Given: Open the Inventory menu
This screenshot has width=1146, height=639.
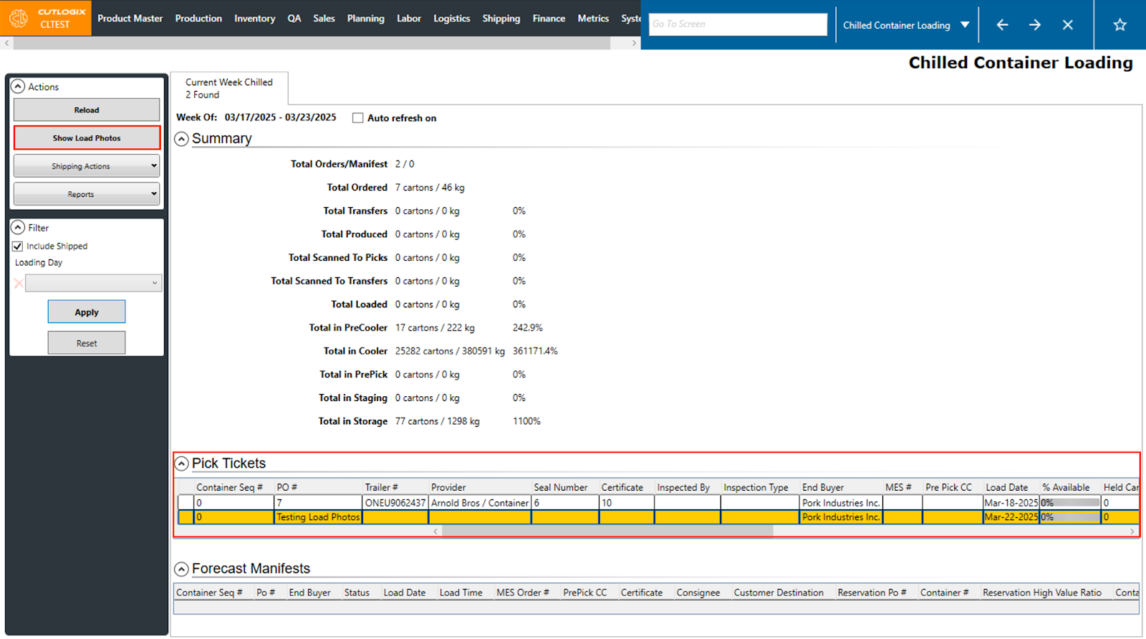Looking at the screenshot, I should pos(254,19).
